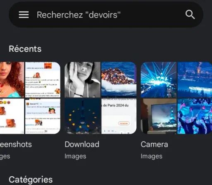Open the flag-waving crowd photo in Camera

point(195,116)
